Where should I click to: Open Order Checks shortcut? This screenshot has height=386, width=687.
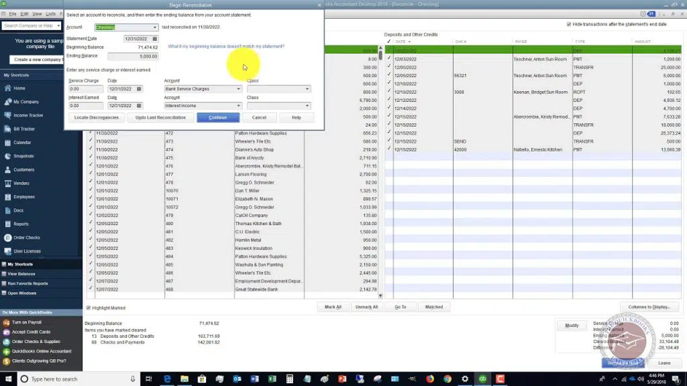[x=26, y=237]
